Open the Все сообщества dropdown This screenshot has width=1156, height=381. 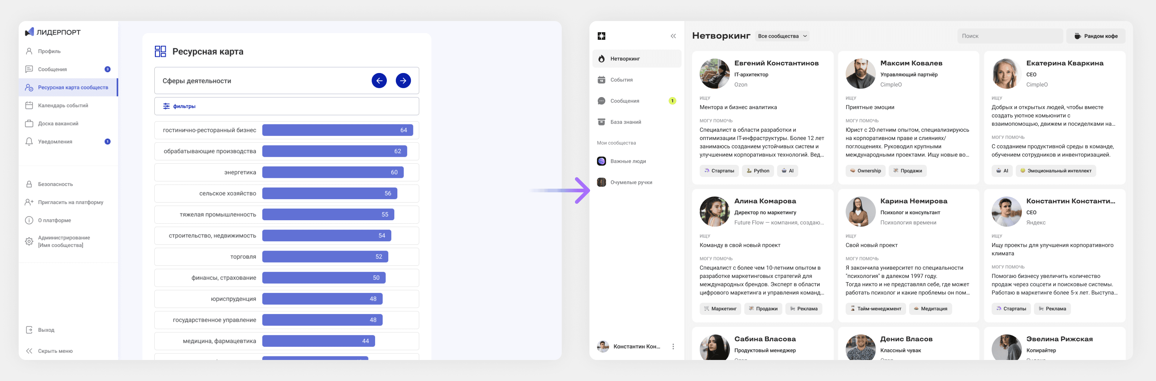click(782, 36)
